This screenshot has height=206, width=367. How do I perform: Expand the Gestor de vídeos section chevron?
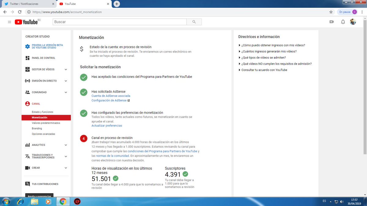pos(66,70)
